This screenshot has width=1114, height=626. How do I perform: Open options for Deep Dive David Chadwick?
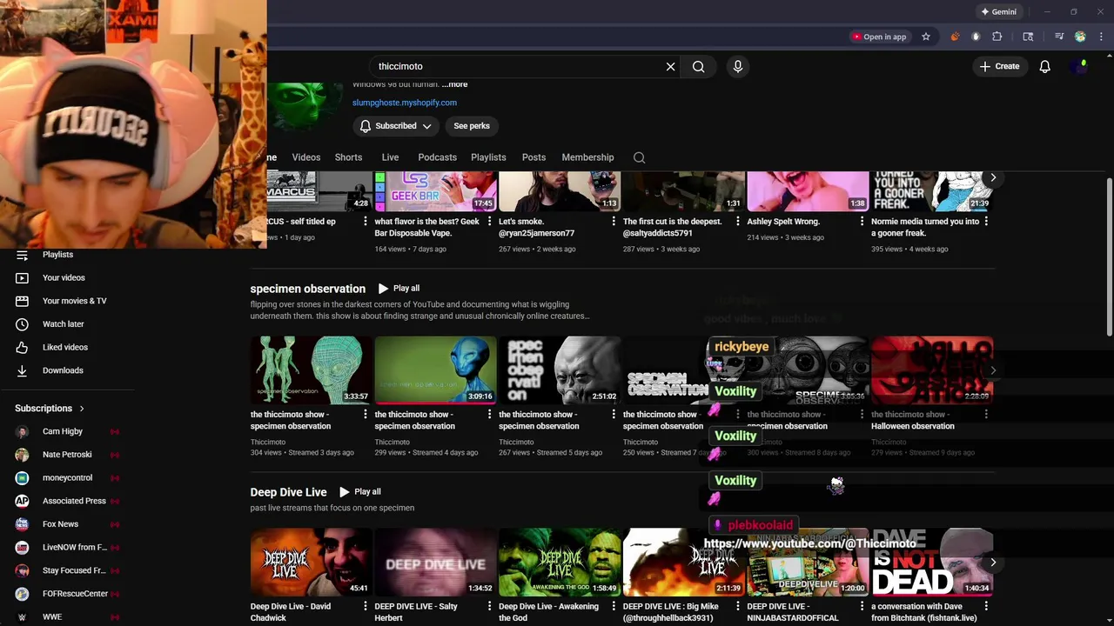366,607
